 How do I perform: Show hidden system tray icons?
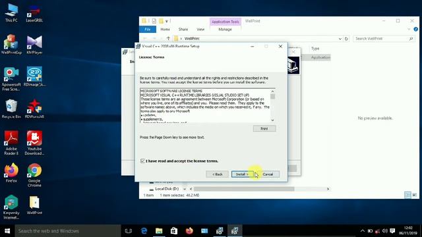tap(363, 231)
